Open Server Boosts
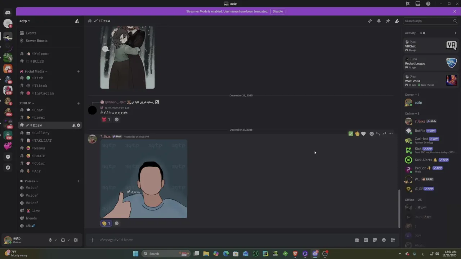 coord(50,41)
